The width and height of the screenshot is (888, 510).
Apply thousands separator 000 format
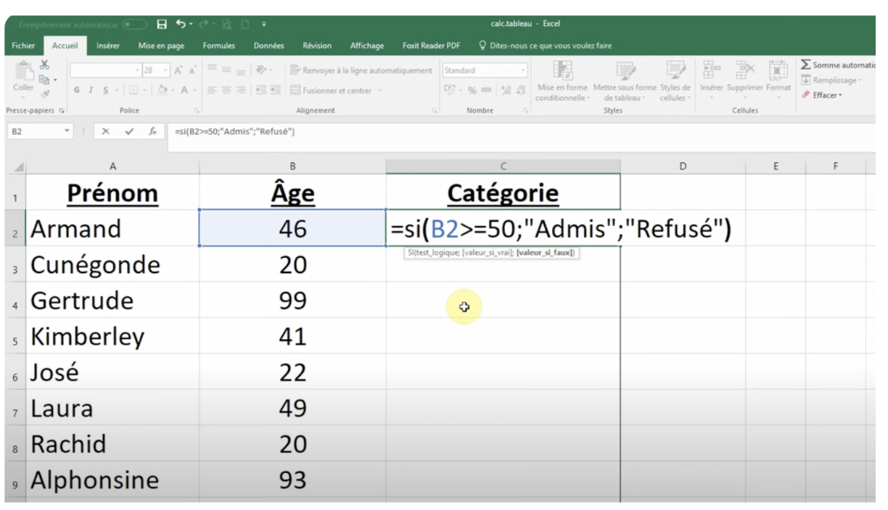click(486, 91)
